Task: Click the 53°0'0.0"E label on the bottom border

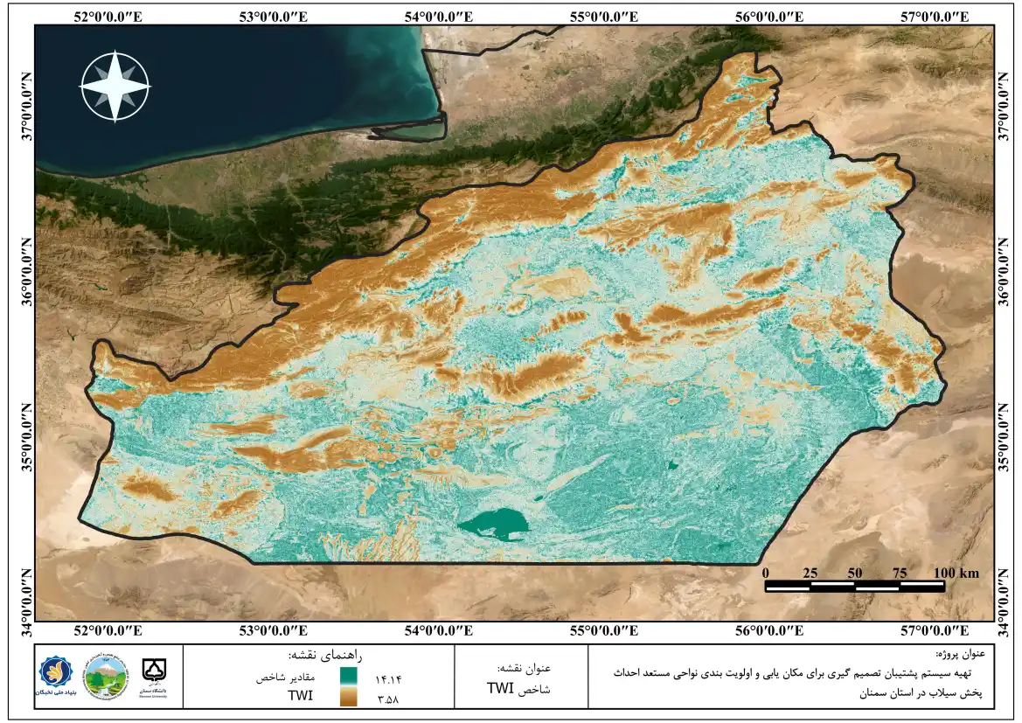Action: (273, 630)
